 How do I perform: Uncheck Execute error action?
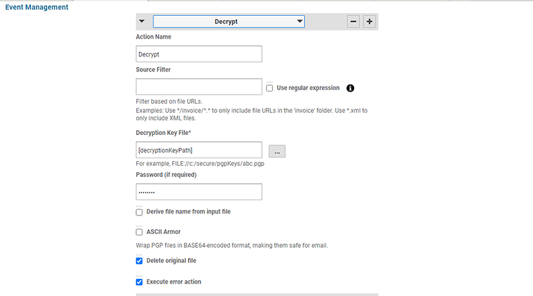tap(140, 282)
